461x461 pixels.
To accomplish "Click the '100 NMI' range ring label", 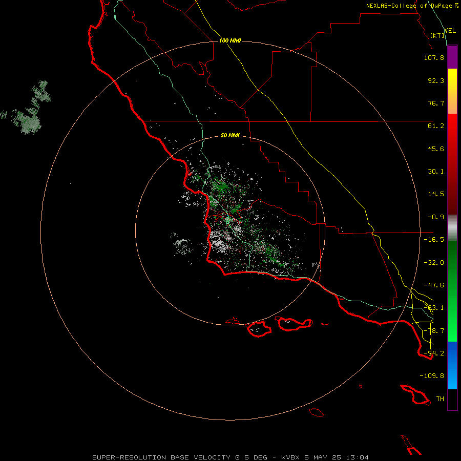I will coord(230,40).
